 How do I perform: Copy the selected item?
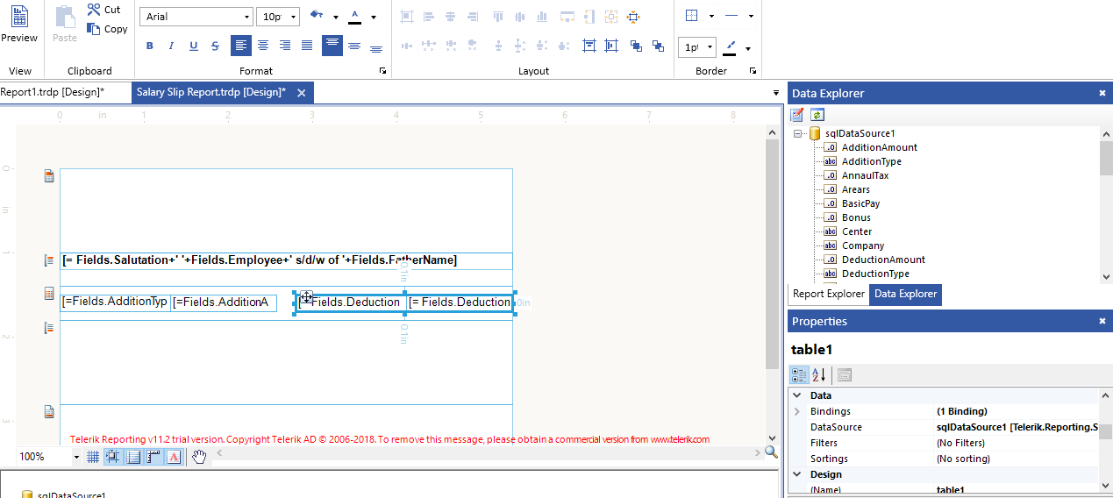coord(107,29)
